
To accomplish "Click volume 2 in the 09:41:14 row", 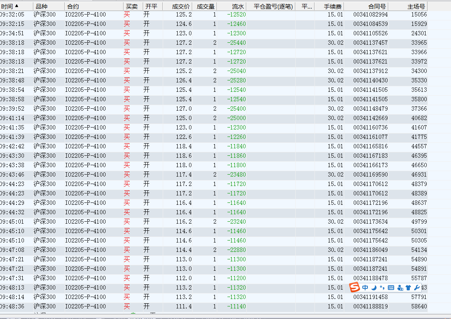I will (x=215, y=118).
